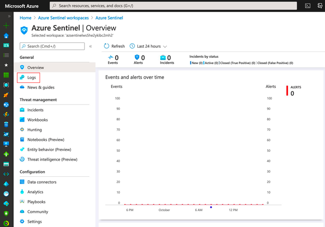The image size is (325, 227).
Task: Click Closed (True Positive) (0) legend
Action: [x=237, y=63]
